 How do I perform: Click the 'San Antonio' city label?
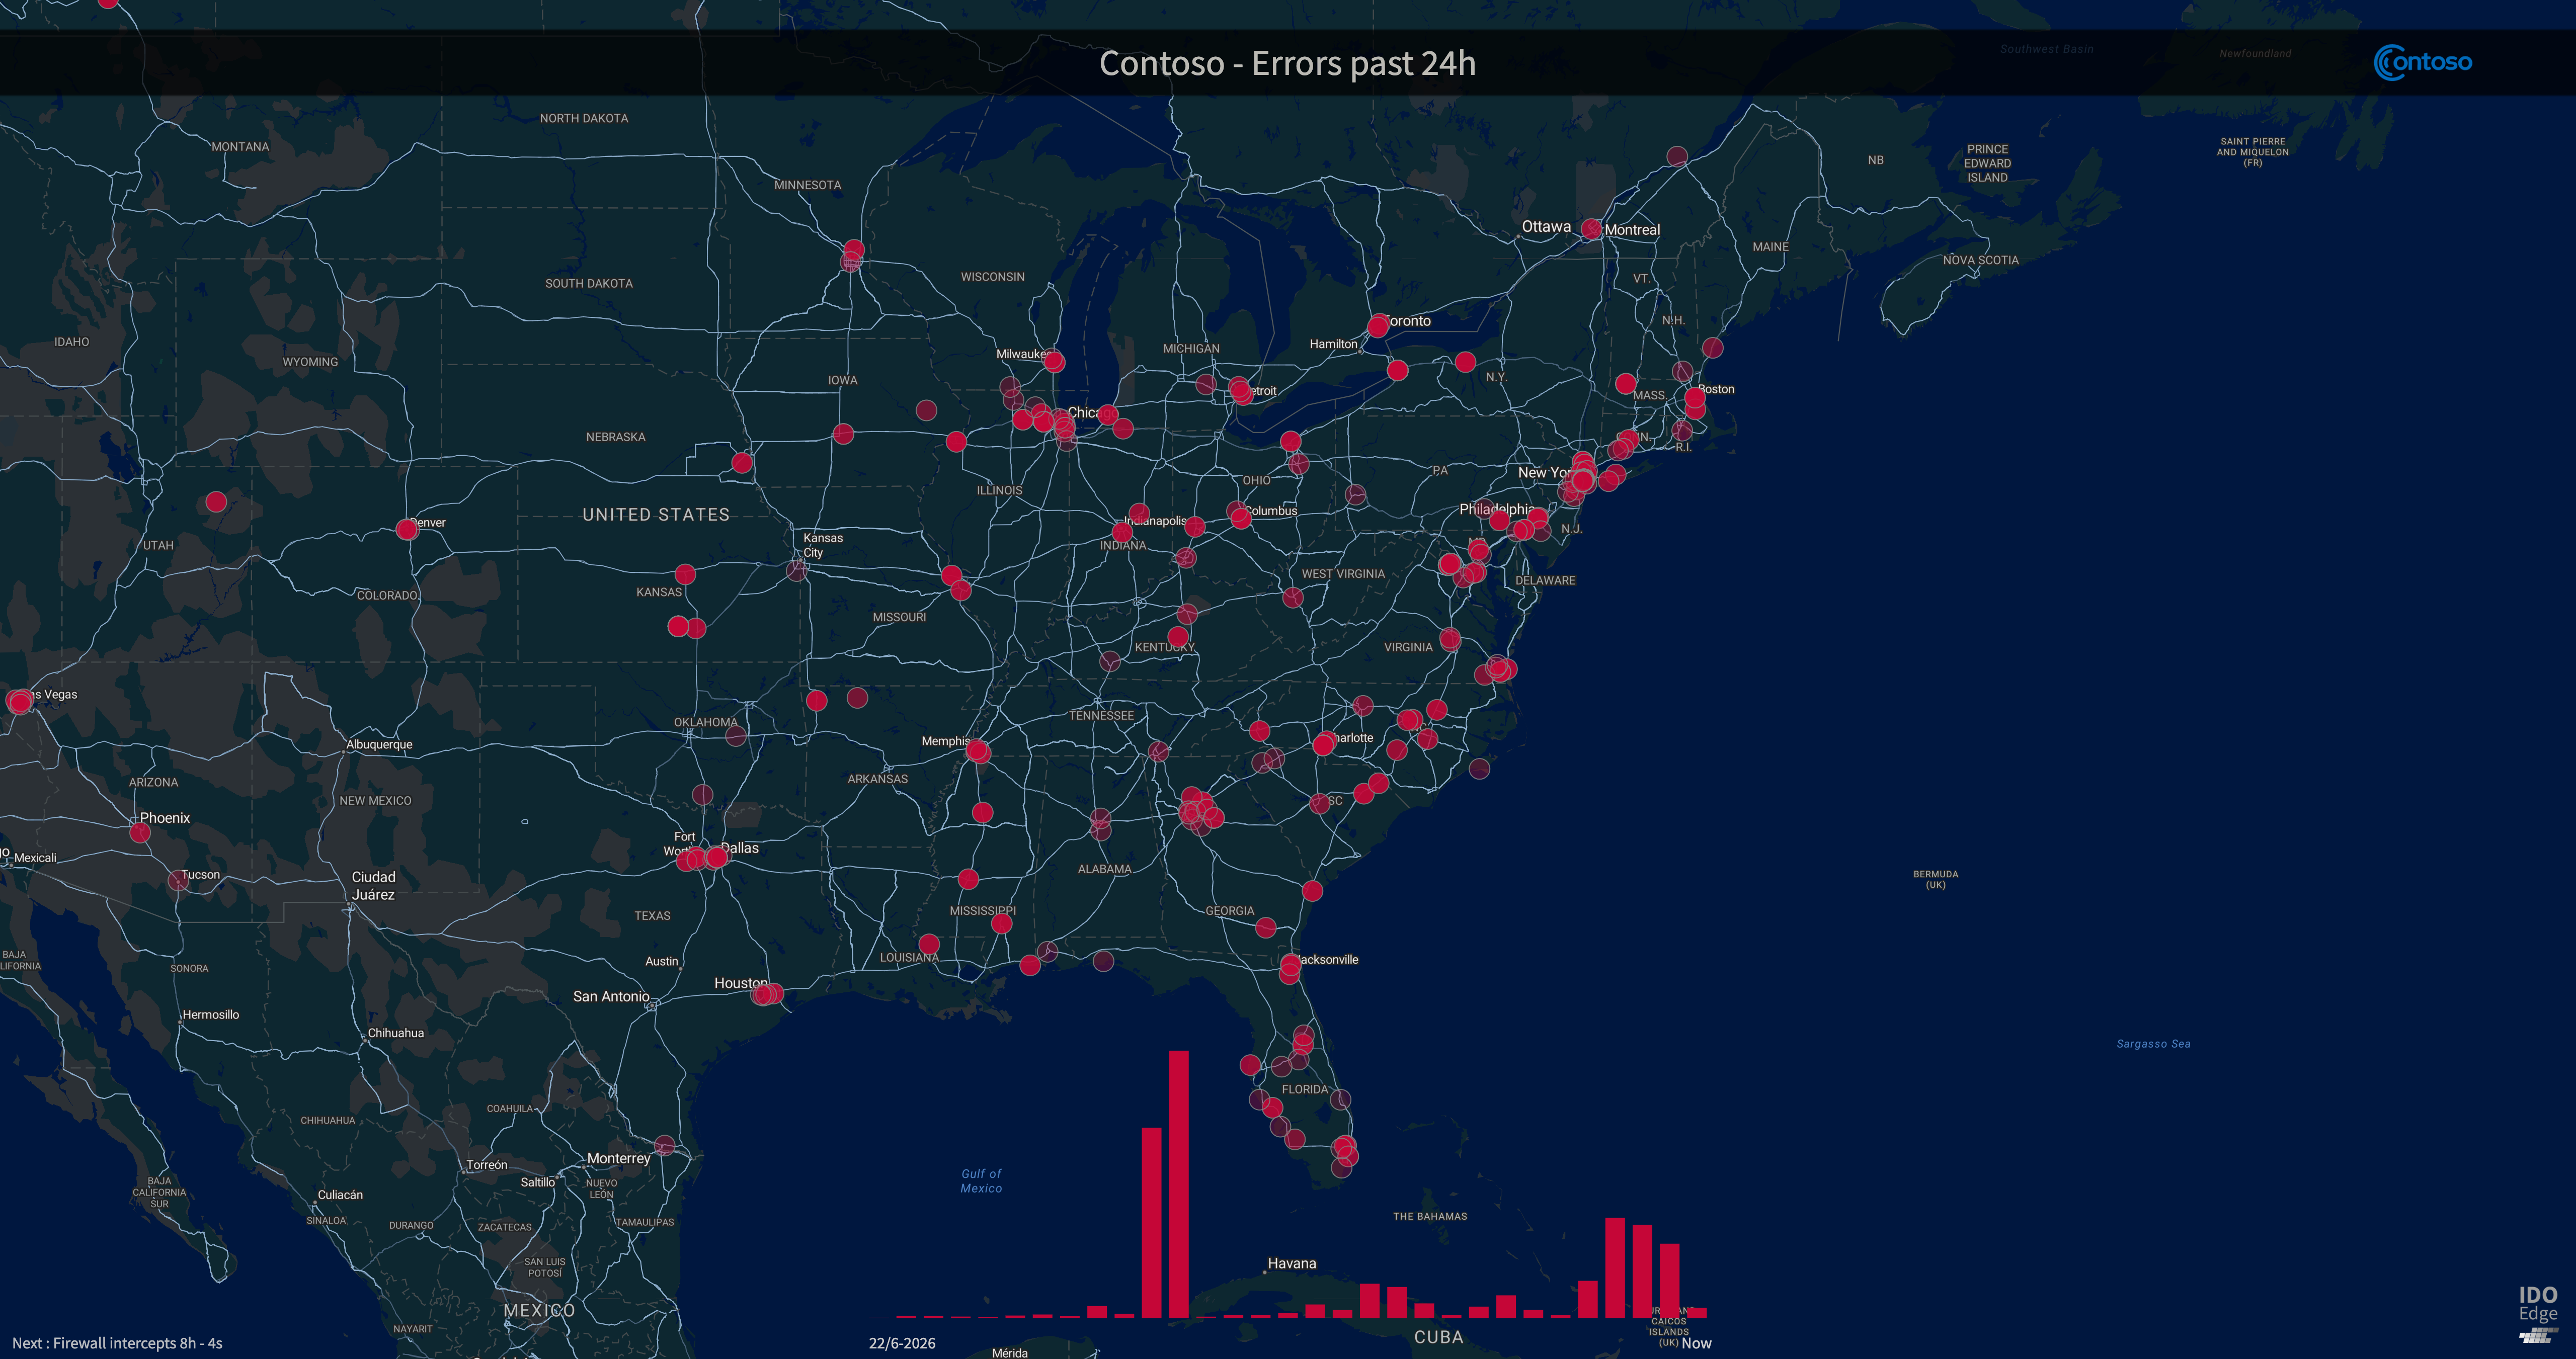[611, 996]
